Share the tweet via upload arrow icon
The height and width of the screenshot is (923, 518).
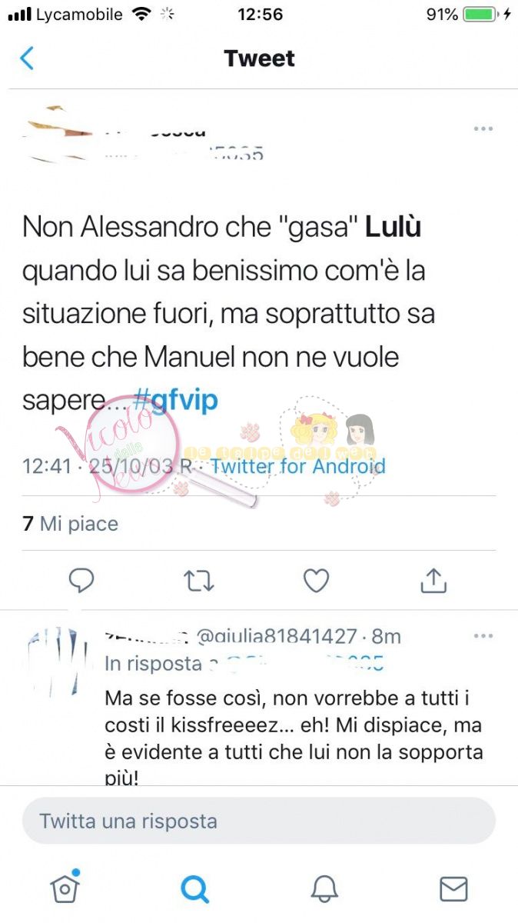(433, 581)
